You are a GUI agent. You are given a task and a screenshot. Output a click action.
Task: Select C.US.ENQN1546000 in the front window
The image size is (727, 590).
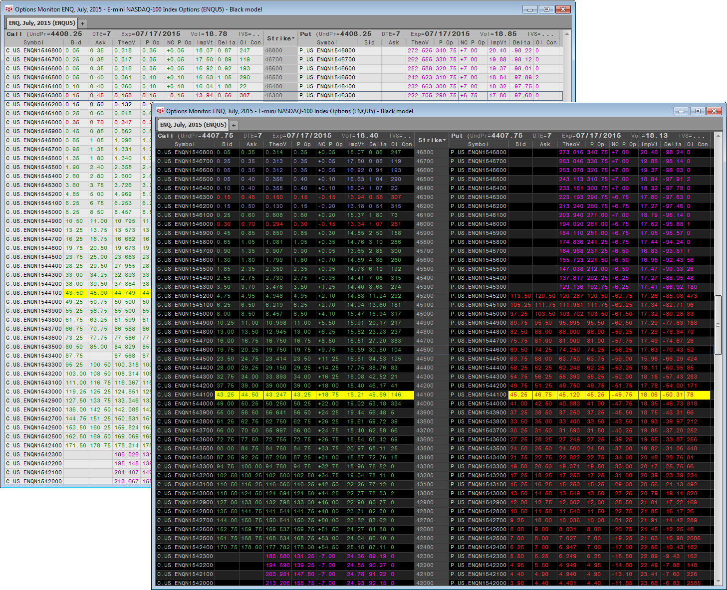(x=185, y=224)
